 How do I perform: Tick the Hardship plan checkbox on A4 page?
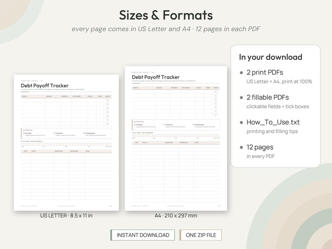coord(193,124)
